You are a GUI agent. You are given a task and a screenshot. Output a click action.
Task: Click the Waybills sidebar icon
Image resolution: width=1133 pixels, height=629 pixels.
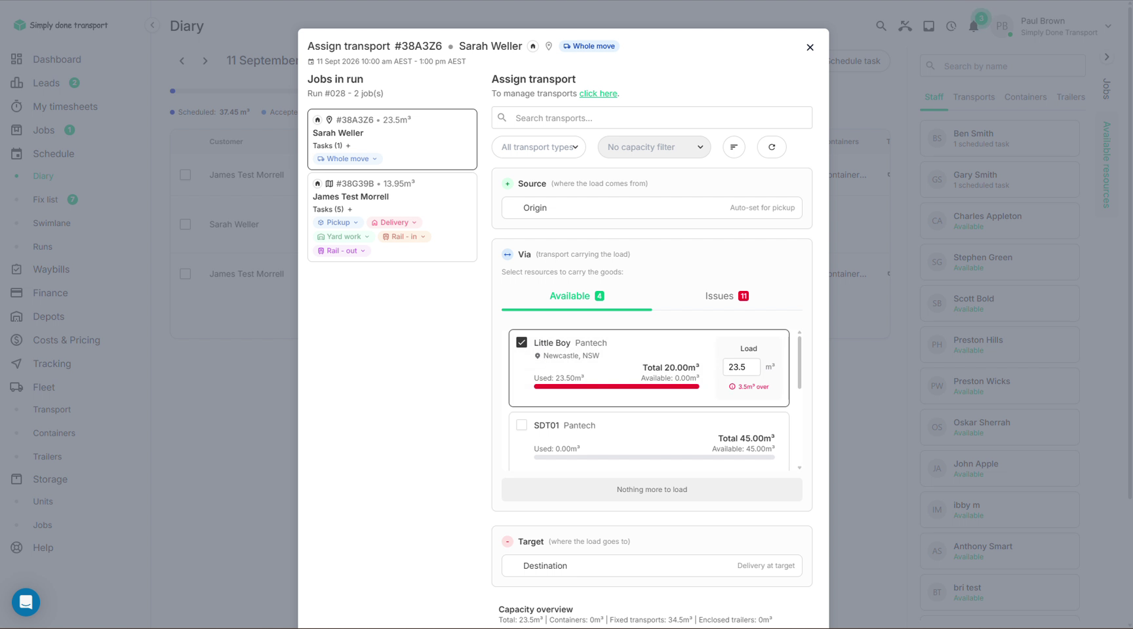[16, 269]
